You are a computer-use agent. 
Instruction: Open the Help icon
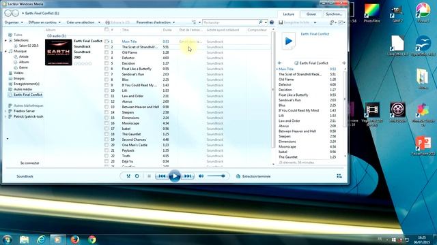[x=272, y=22]
